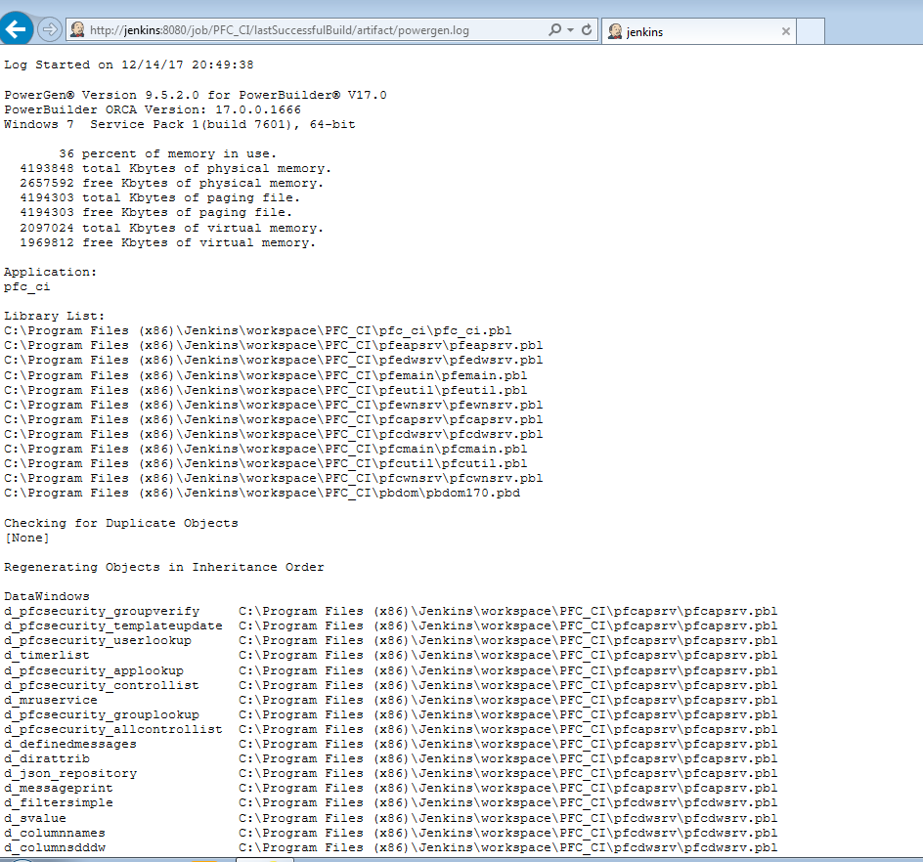The width and height of the screenshot is (923, 862).
Task: Click the '36 percent of memory in use.' line
Action: coord(168,153)
